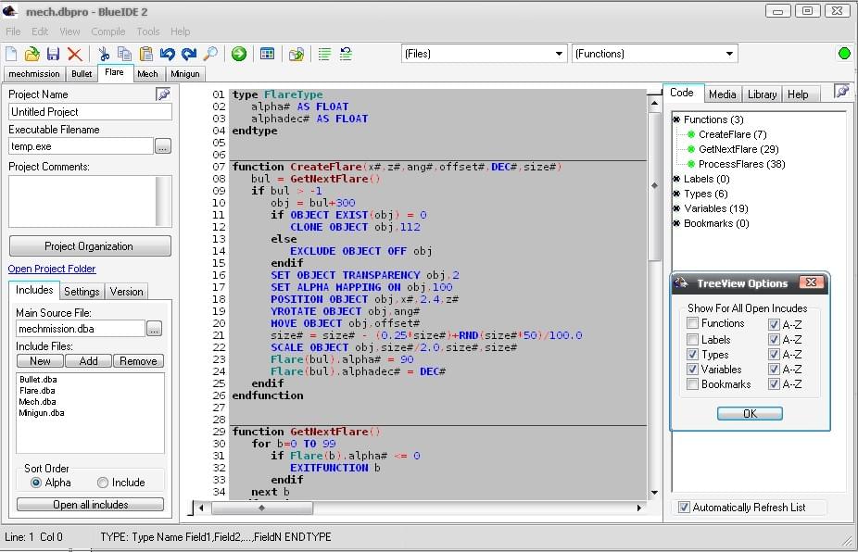Click the vertical scrollbar thumb in code editor
Image resolution: width=858 pixels, height=552 pixels.
click(654, 186)
